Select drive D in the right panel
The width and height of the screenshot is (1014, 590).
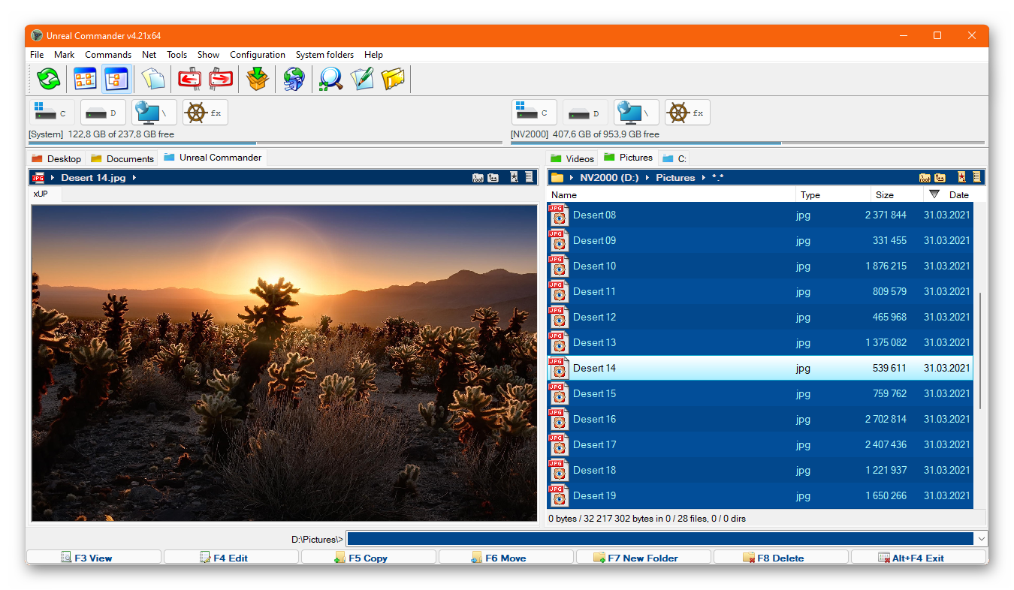click(585, 113)
